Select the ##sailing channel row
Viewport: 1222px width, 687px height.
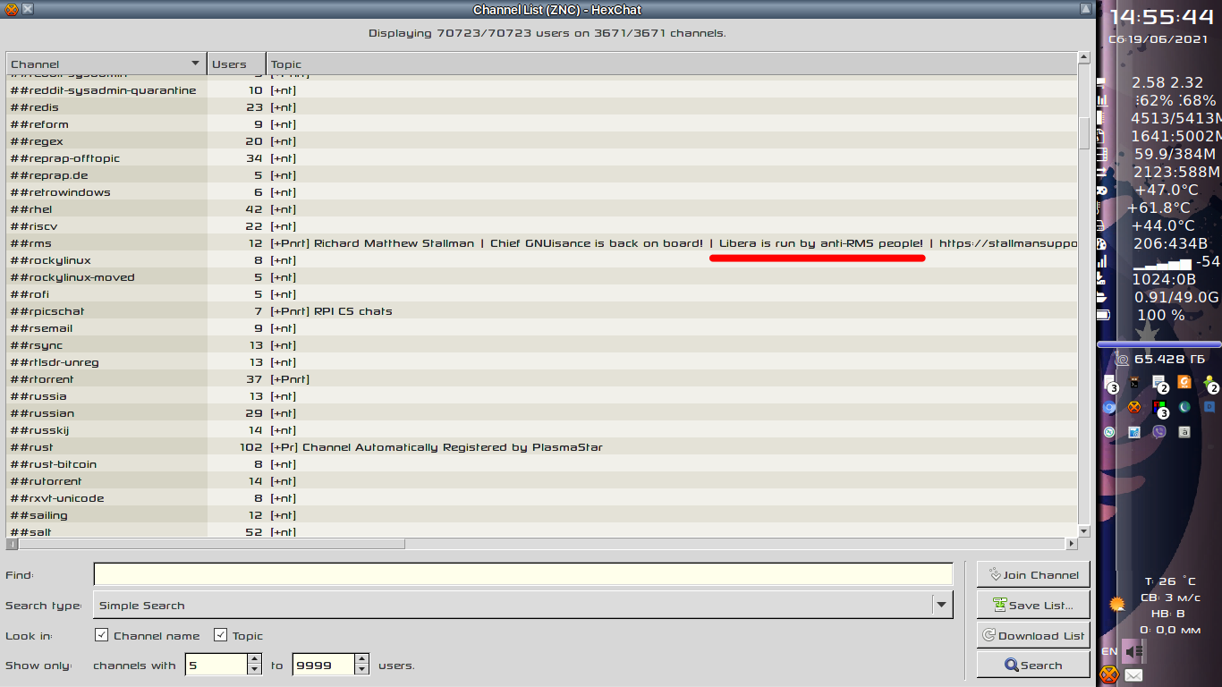pos(541,515)
